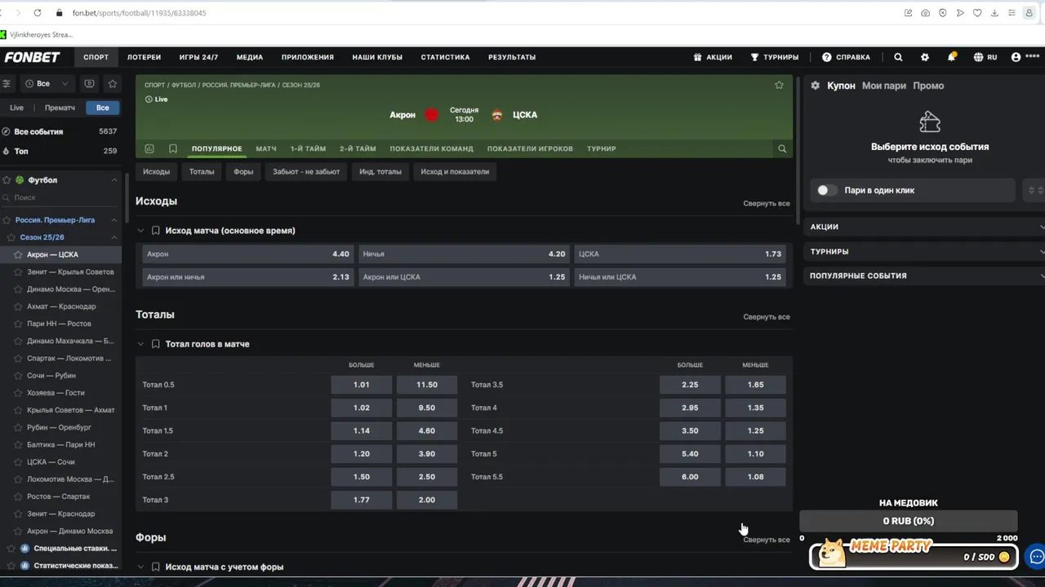
Task: Click the browser address bar URL
Action: [139, 13]
